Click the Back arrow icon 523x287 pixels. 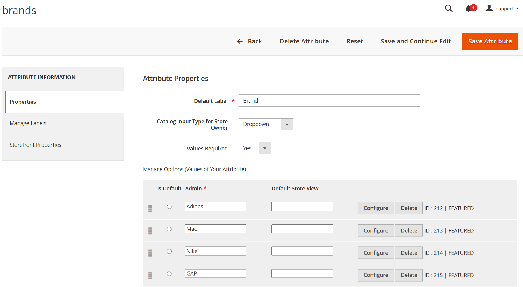point(240,41)
